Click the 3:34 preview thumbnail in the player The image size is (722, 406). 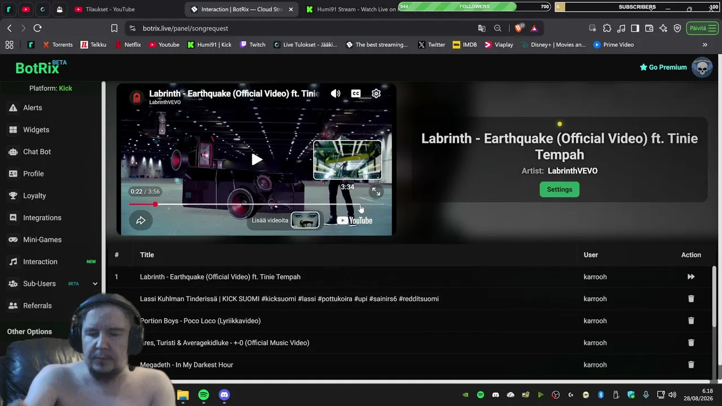point(347,160)
